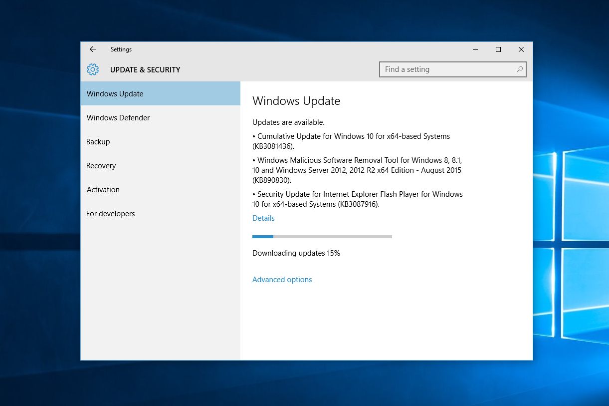Go back using the arrow icon
Image resolution: width=609 pixels, height=406 pixels.
93,49
